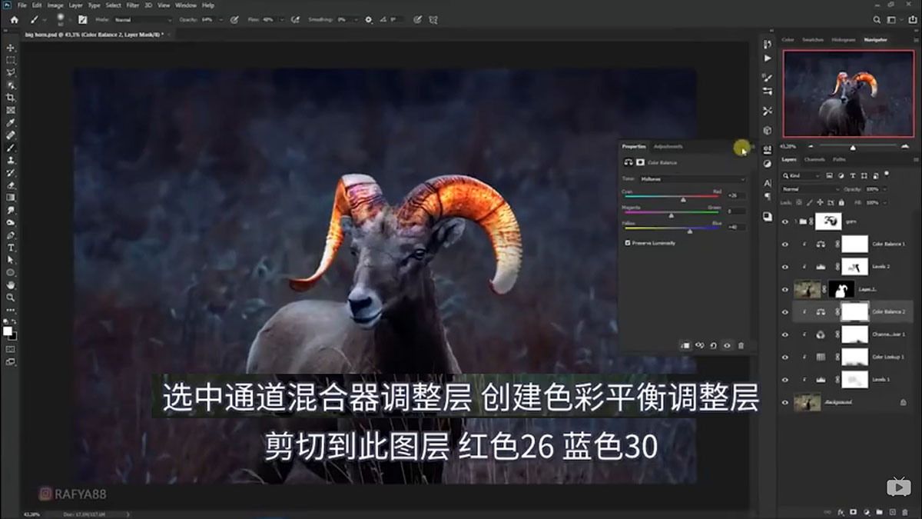Open the Filter menu

coord(132,5)
